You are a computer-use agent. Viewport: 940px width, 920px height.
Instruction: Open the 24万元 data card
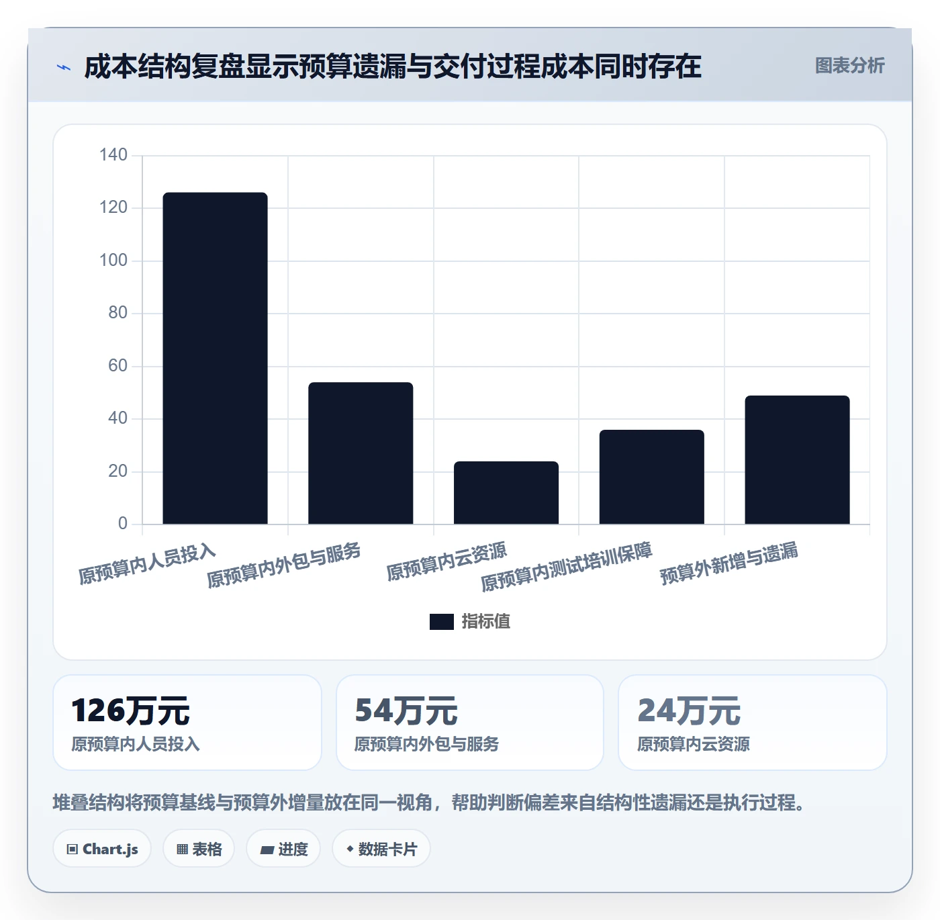(753, 723)
